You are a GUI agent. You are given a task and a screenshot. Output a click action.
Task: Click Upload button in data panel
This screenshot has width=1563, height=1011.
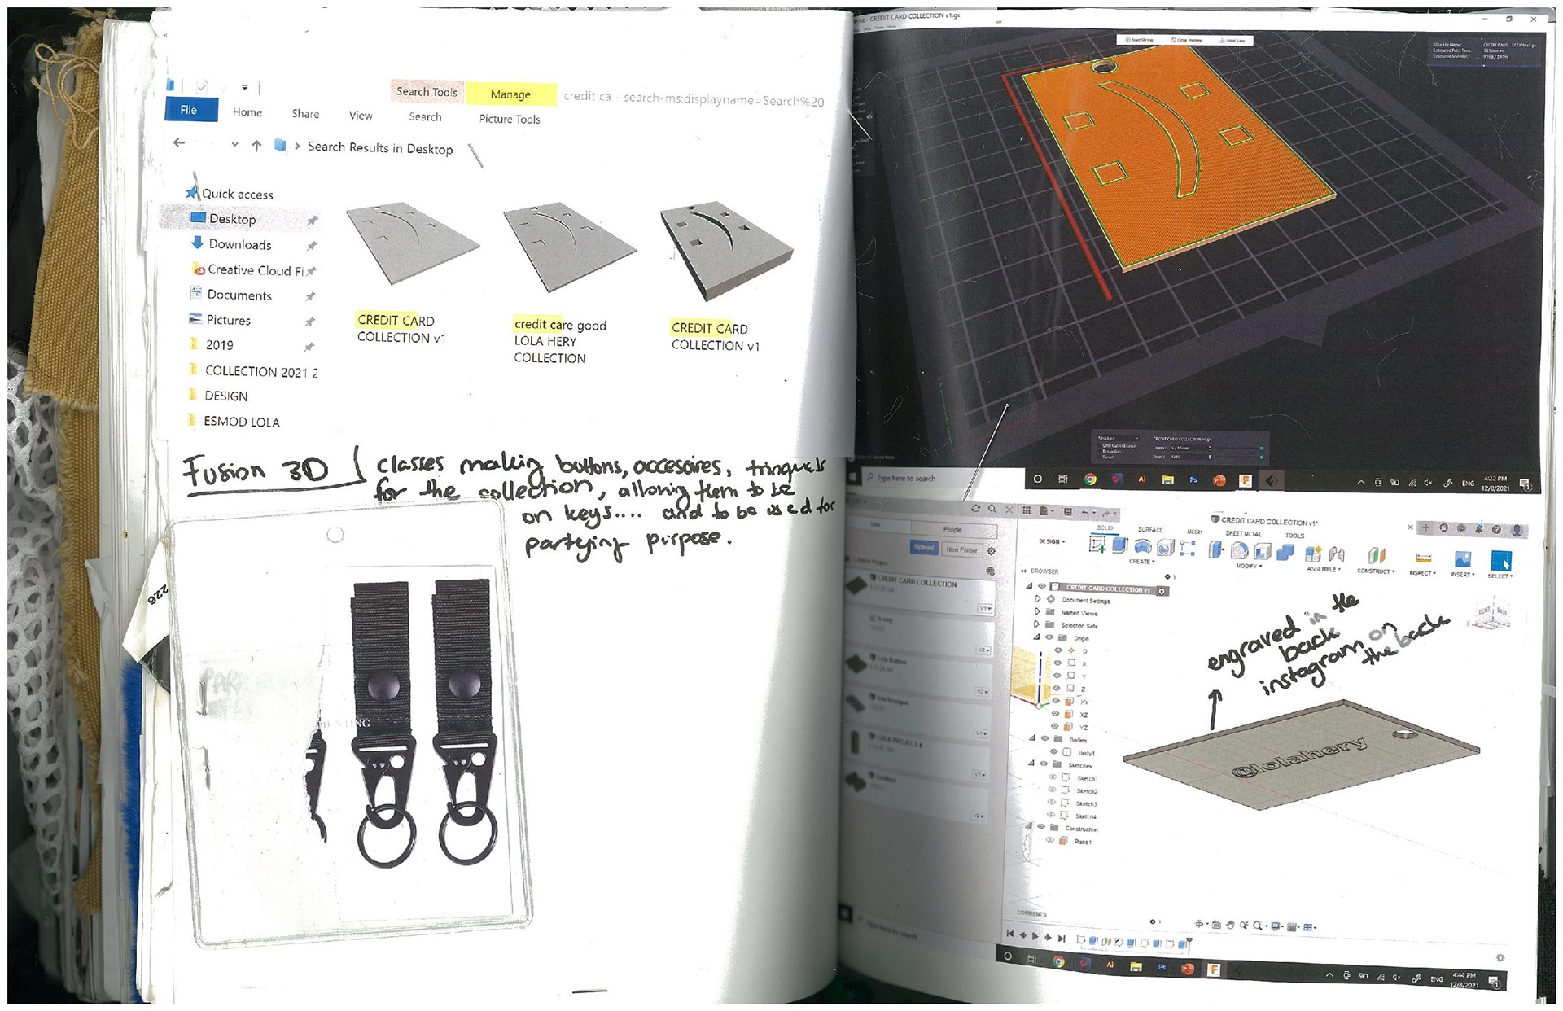(x=923, y=547)
